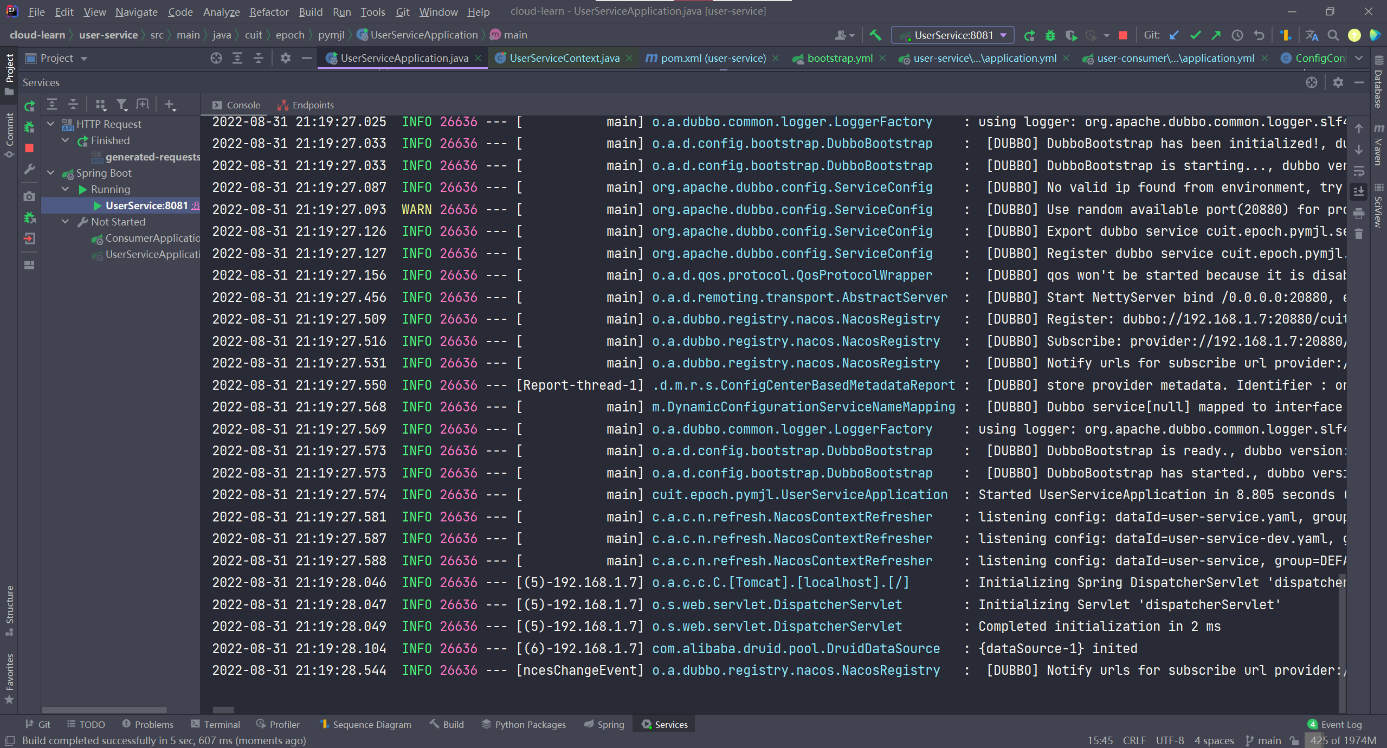Open the Database side tool window
The height and width of the screenshot is (748, 1387).
point(1378,82)
